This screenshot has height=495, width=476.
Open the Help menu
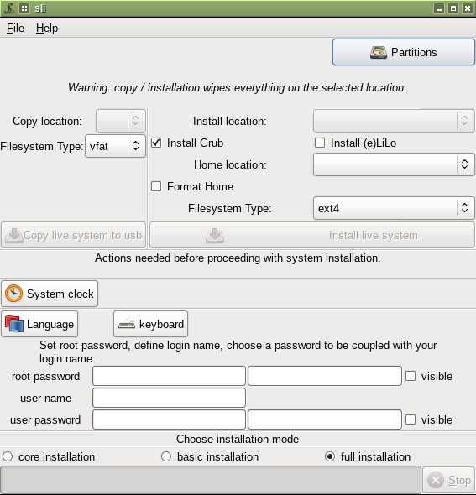pos(47,28)
